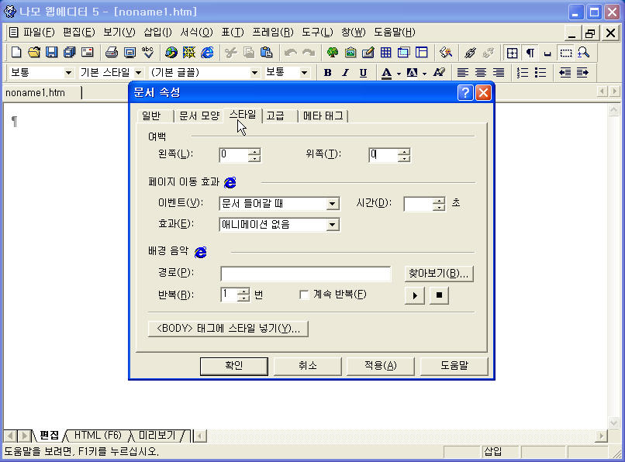
Task: Click the 찾아보기(B)... browse button
Action: click(x=439, y=274)
